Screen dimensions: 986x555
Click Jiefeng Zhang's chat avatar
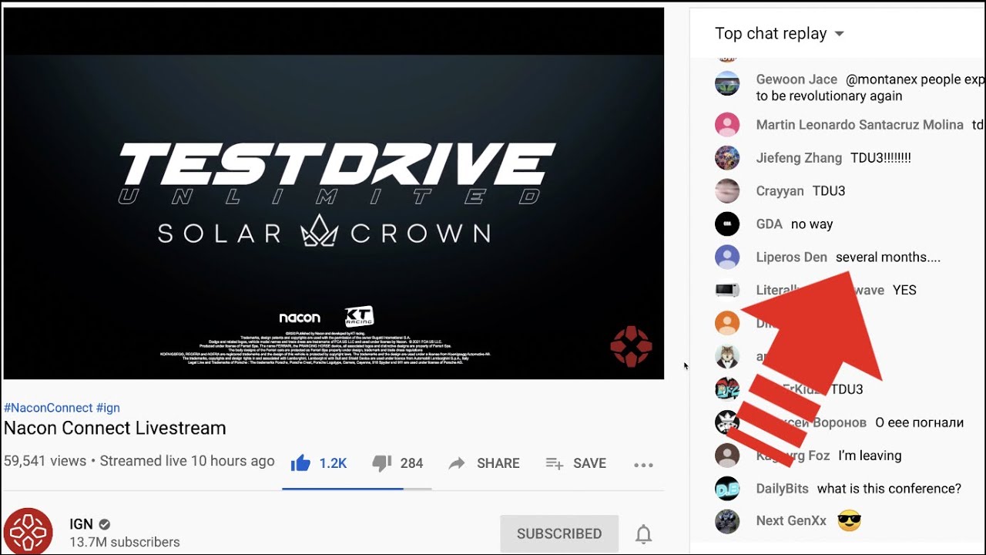(x=727, y=158)
